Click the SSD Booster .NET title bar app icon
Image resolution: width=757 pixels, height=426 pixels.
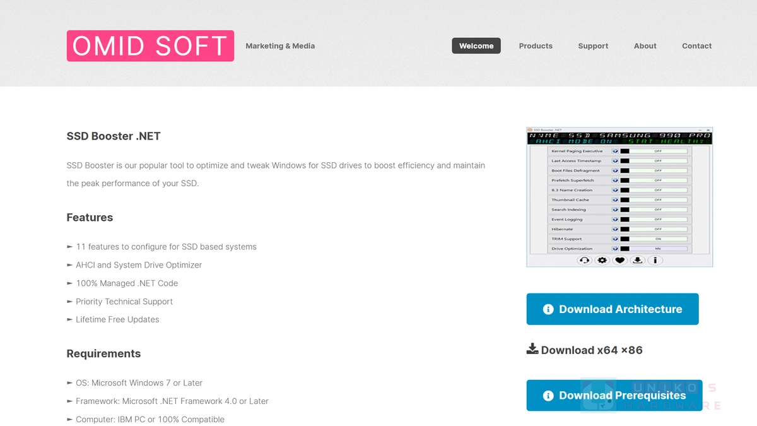[531, 129]
